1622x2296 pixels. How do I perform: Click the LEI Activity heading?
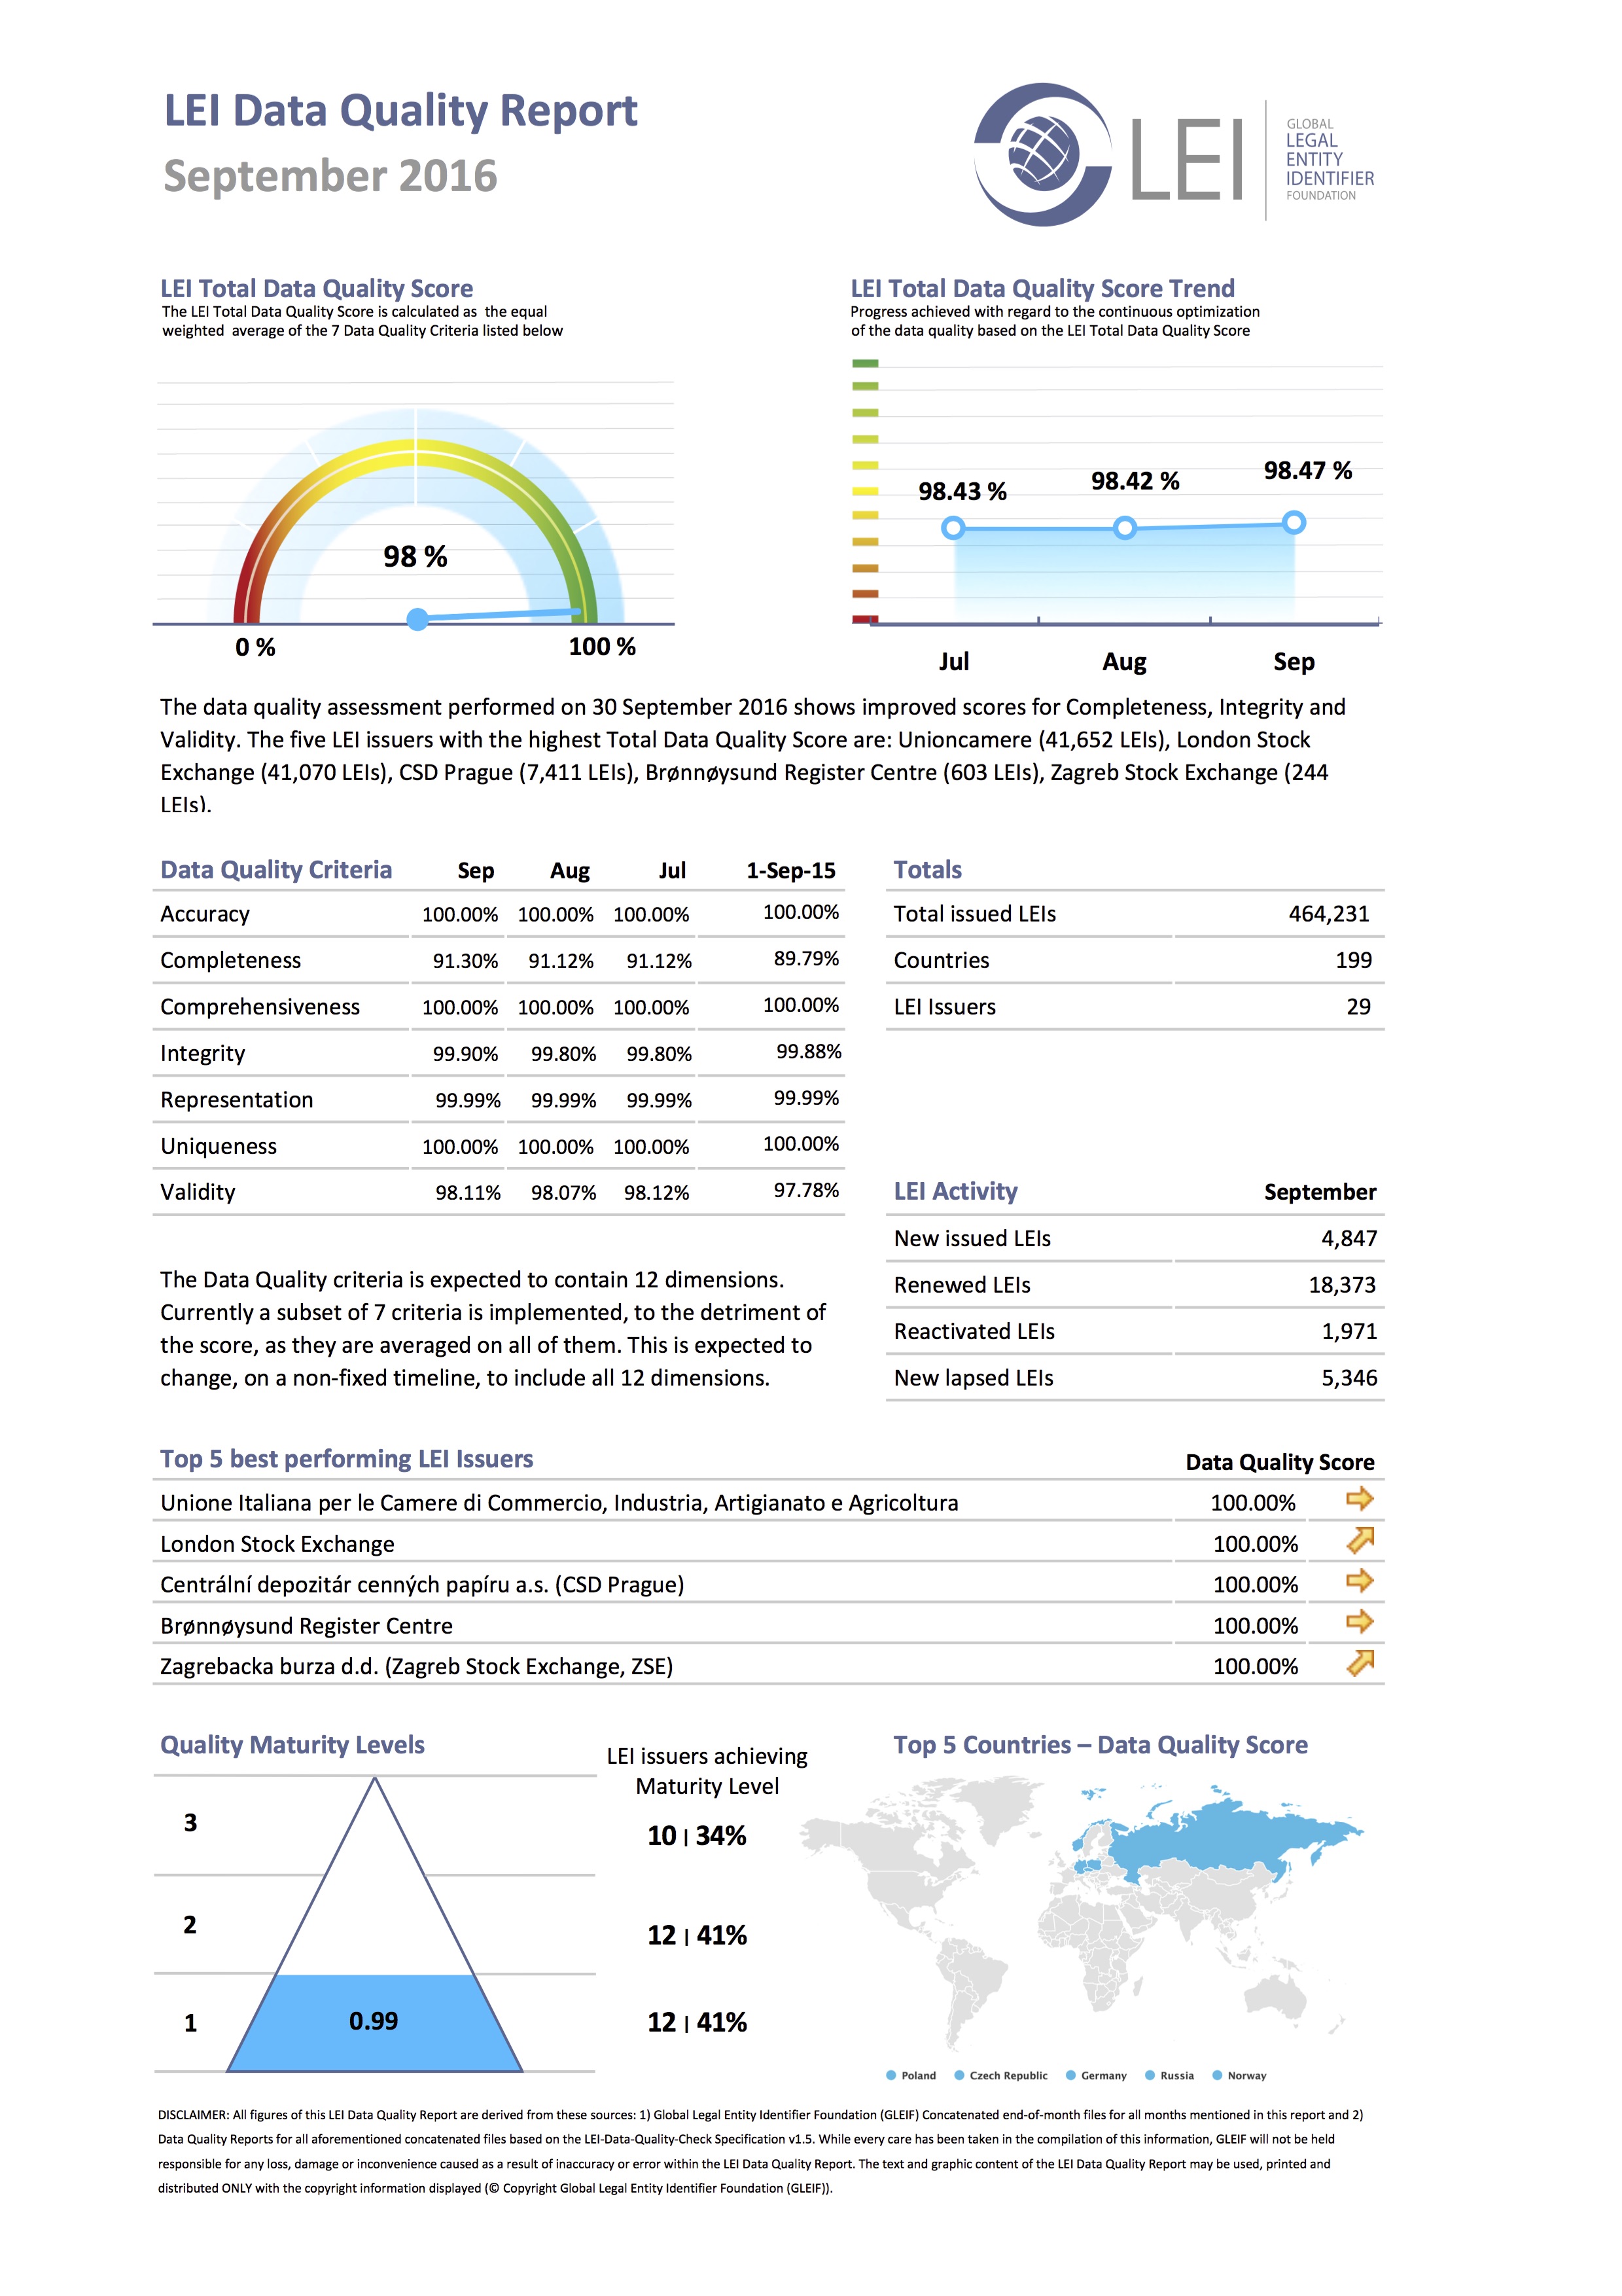tap(955, 1191)
